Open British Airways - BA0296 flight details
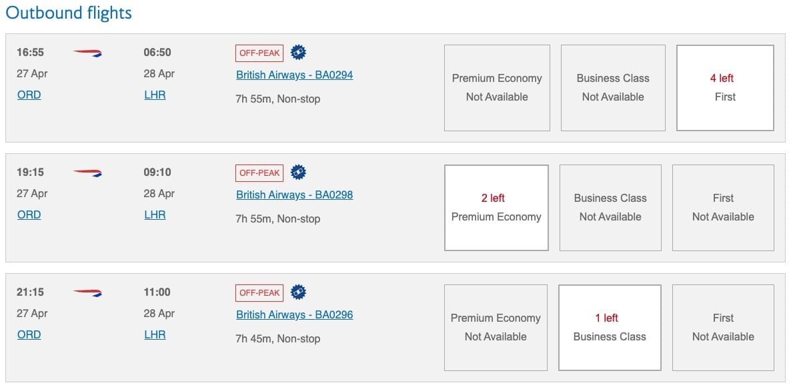 pos(294,314)
